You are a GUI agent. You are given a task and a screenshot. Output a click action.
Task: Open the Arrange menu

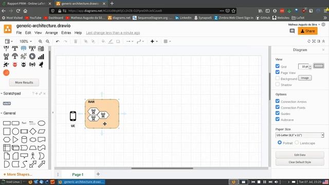pyautogui.click(x=51, y=33)
